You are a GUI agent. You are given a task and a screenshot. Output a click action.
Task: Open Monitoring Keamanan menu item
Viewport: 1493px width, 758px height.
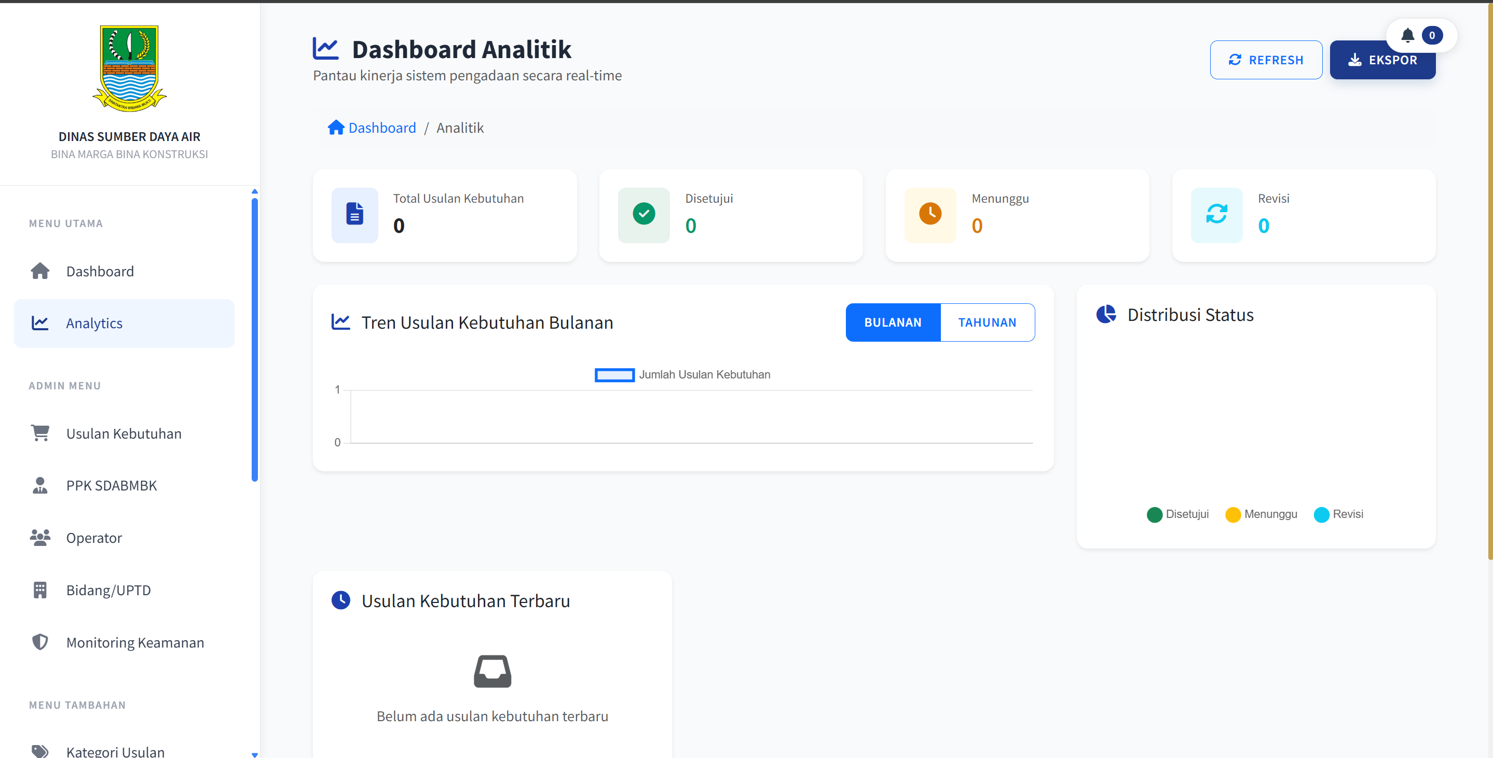point(134,642)
